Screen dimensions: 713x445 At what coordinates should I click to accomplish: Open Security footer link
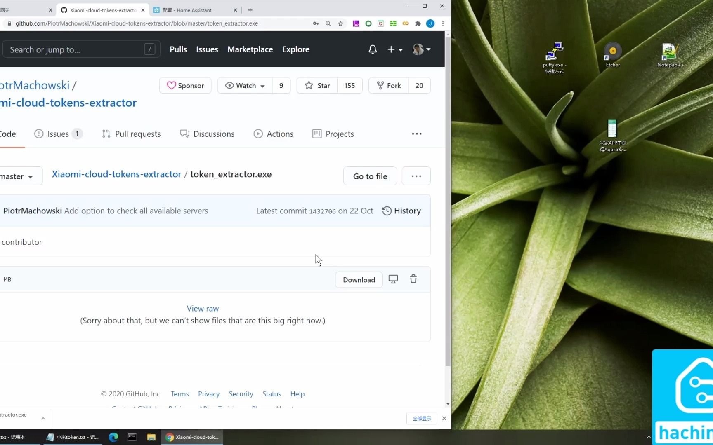pos(241,394)
